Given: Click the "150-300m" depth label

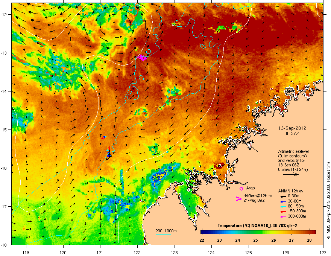Looking at the screenshot, I should [297, 211].
